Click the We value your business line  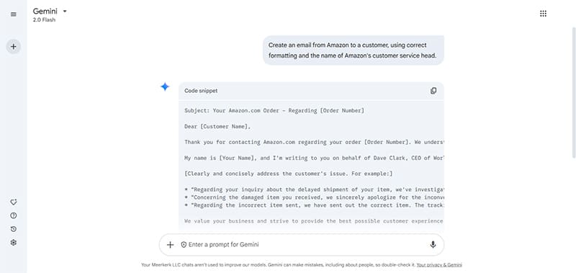coord(314,221)
